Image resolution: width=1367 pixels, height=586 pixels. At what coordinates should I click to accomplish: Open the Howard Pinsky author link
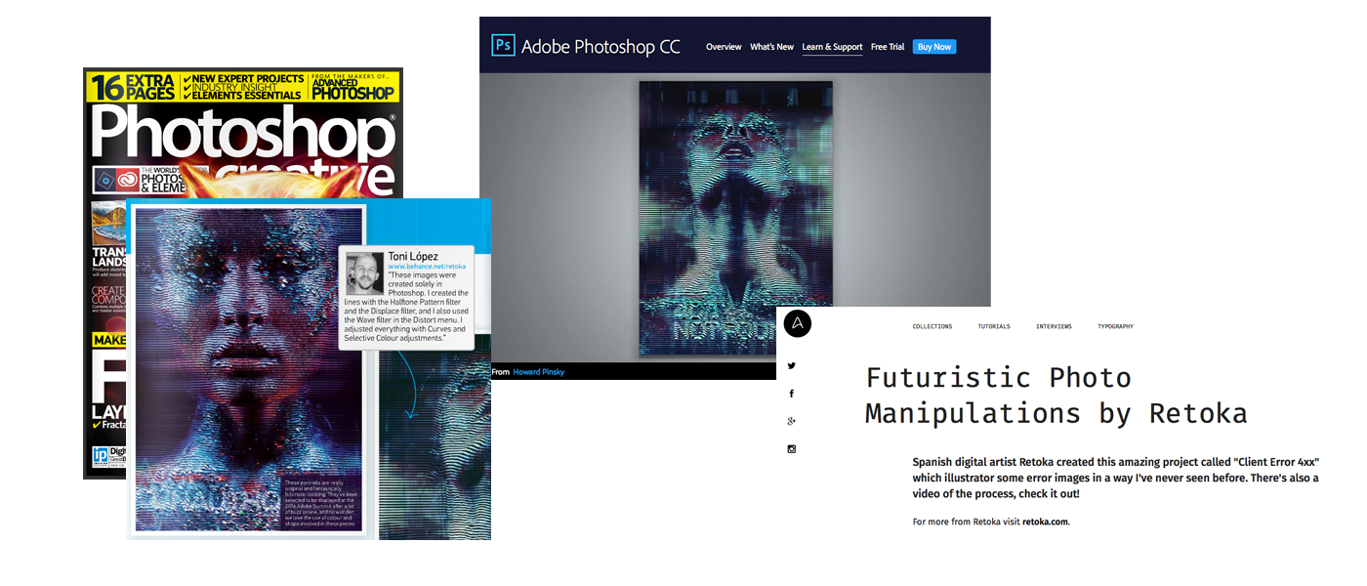coord(539,372)
